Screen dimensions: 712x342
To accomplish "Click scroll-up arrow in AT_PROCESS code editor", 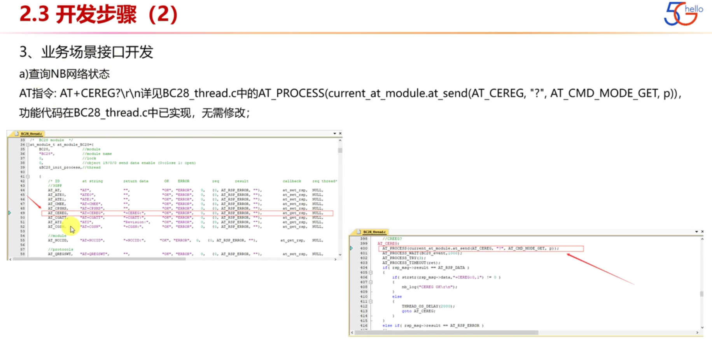I will [702, 239].
